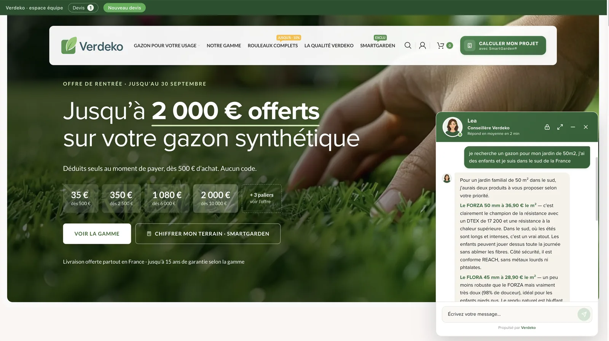
Task: Open La qualité Verdeko menu item
Action: (329, 46)
